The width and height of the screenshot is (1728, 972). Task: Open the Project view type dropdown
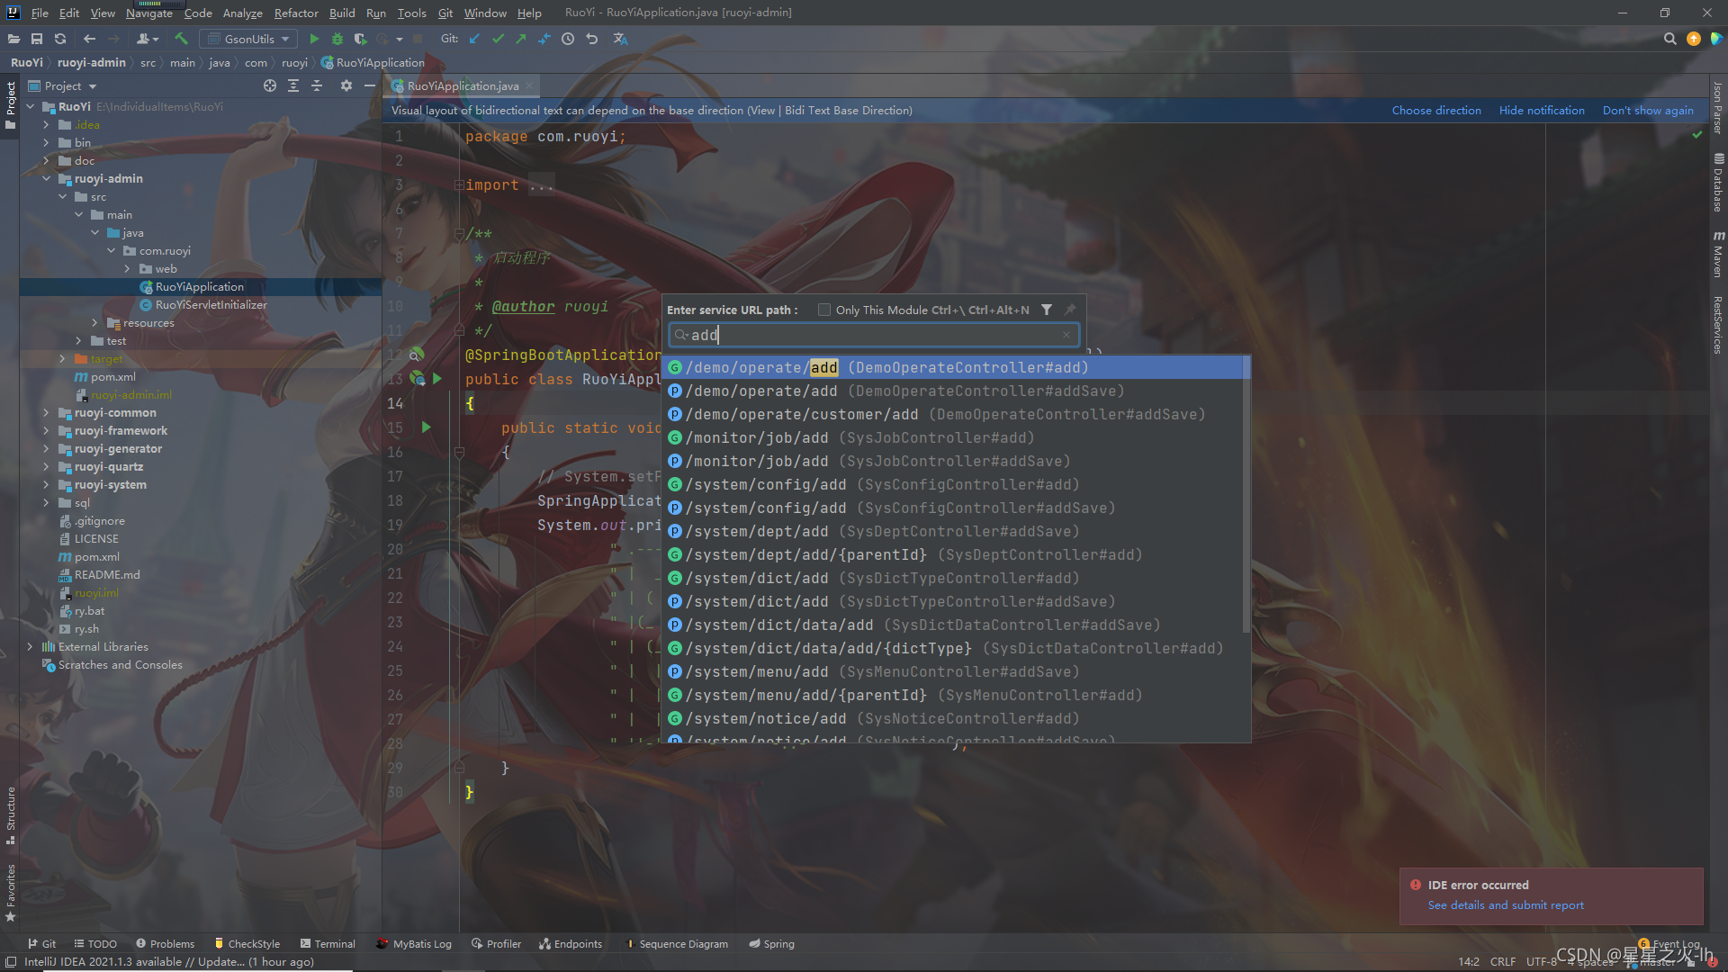coord(62,85)
